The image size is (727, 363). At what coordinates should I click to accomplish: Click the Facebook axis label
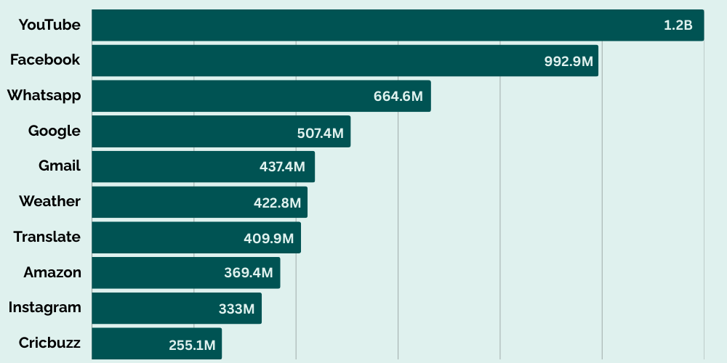(x=45, y=60)
